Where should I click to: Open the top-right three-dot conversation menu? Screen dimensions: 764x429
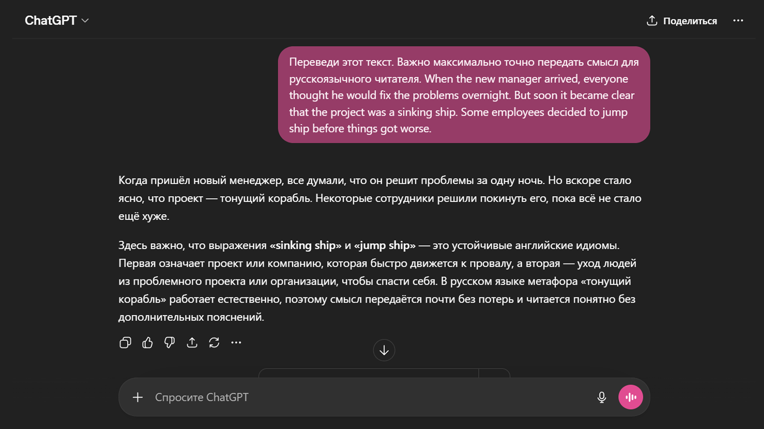[x=738, y=21]
